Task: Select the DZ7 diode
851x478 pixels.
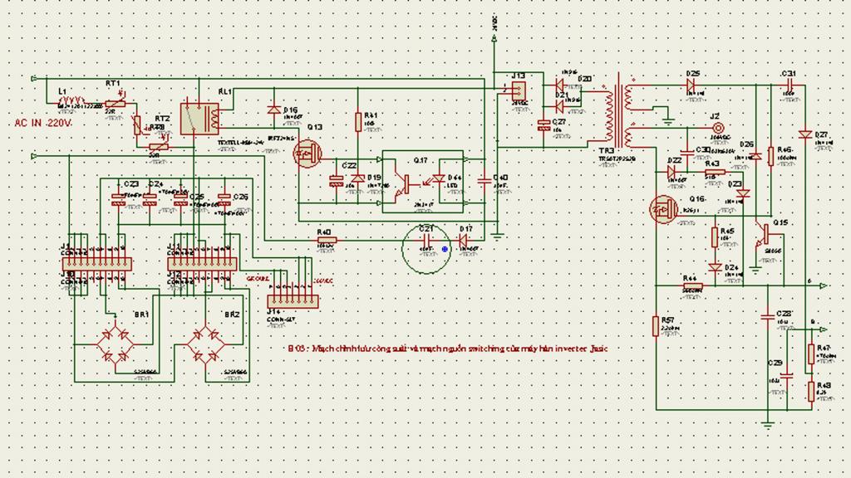Action: point(805,134)
